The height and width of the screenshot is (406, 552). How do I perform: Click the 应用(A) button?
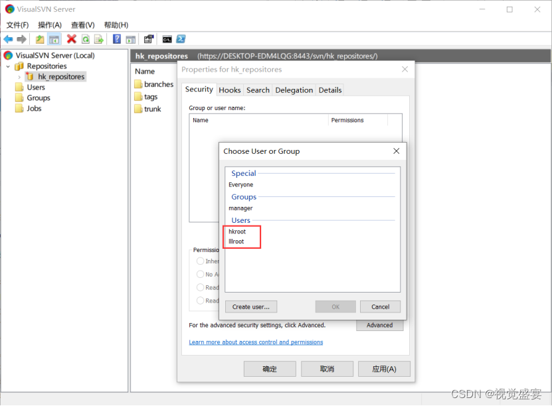(x=384, y=369)
